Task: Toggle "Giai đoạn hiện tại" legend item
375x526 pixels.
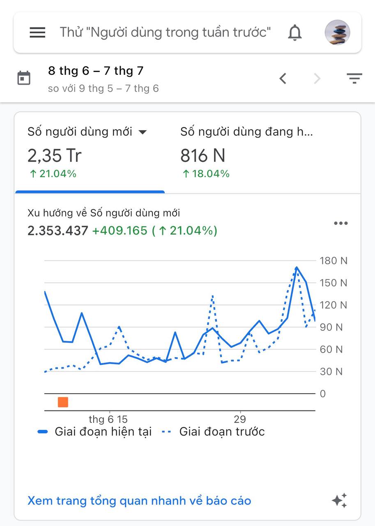Action: [x=94, y=431]
